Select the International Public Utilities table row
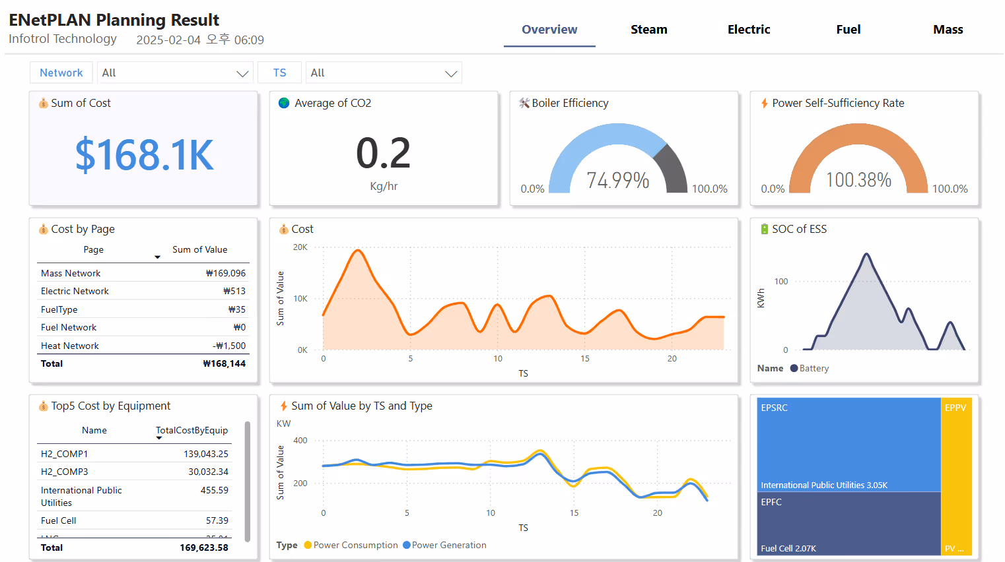 coord(135,496)
